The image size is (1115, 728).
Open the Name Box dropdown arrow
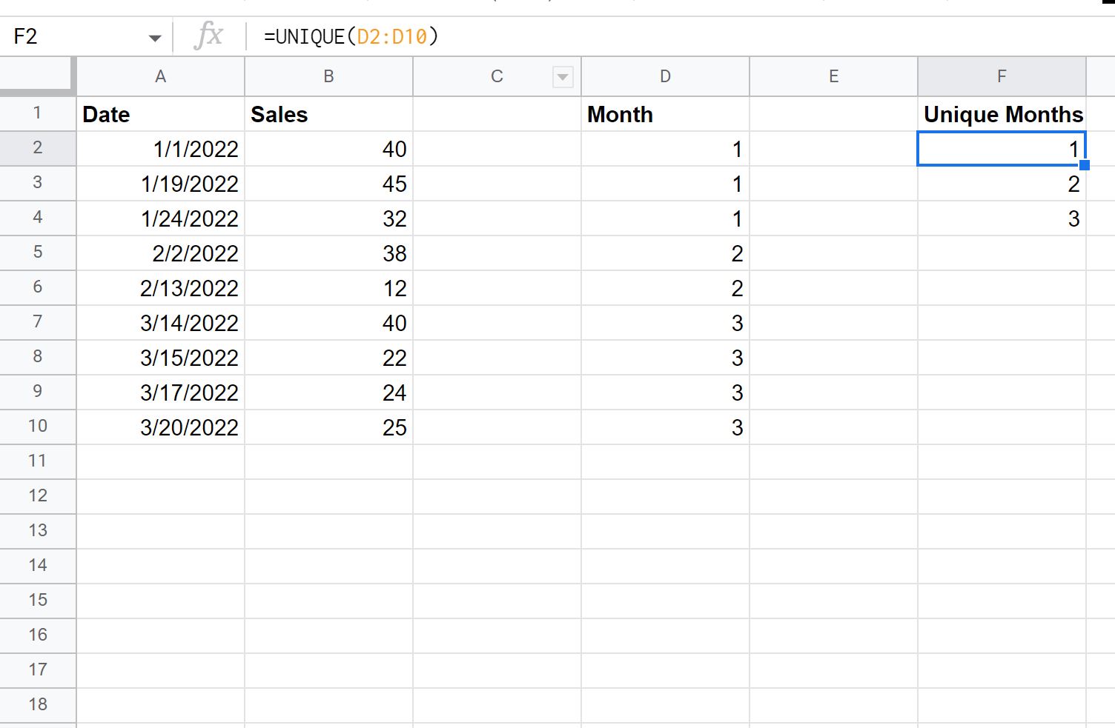pyautogui.click(x=156, y=36)
